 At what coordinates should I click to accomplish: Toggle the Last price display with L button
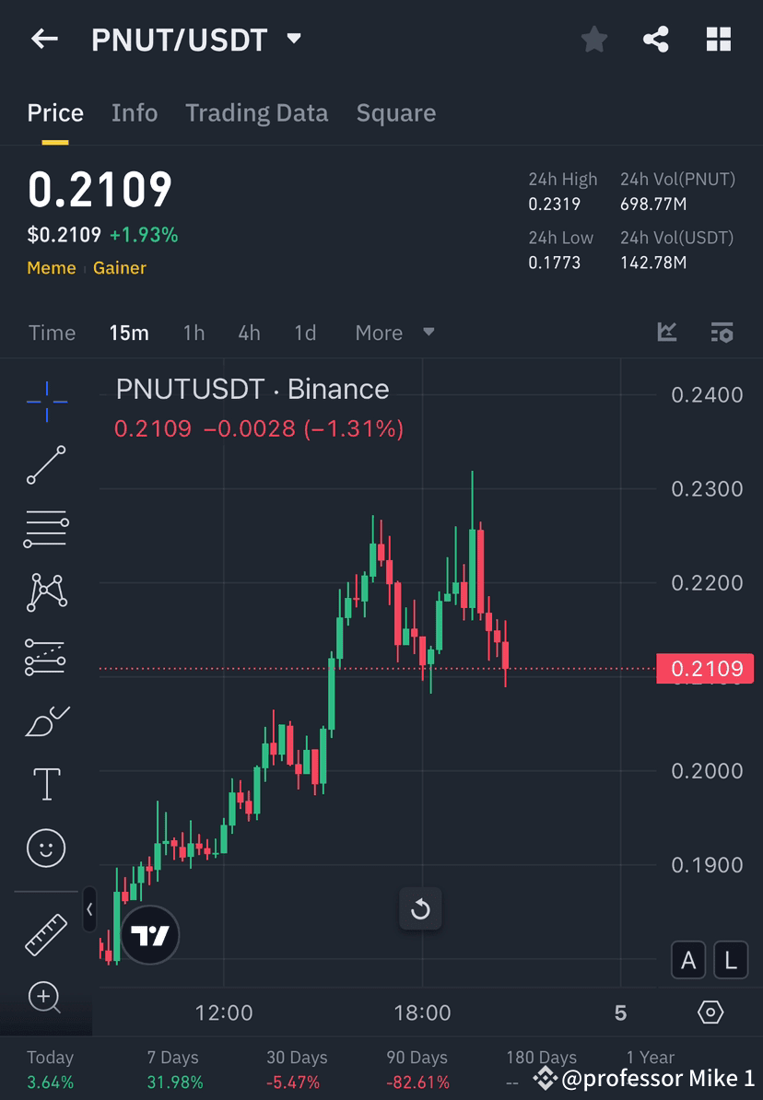730,959
